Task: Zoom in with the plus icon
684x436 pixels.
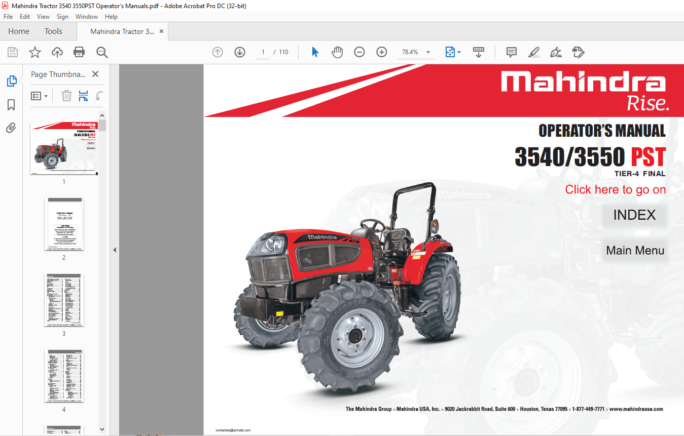Action: click(x=382, y=52)
